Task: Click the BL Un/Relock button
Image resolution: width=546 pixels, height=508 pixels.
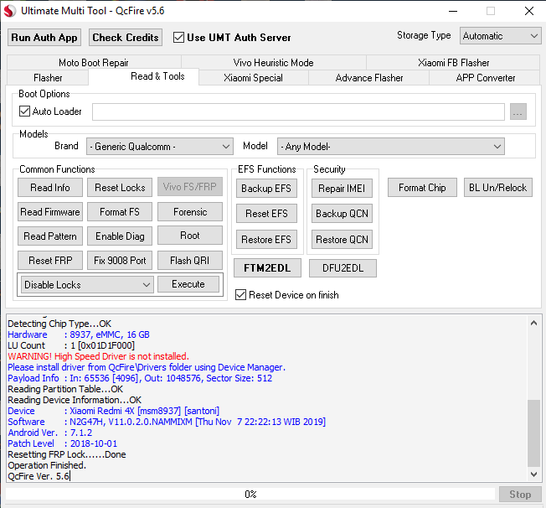Action: click(498, 188)
